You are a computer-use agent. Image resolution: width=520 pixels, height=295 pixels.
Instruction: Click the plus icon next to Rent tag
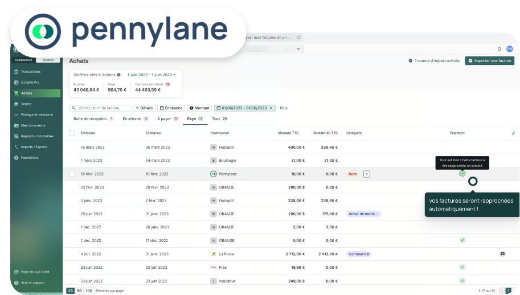click(x=367, y=174)
